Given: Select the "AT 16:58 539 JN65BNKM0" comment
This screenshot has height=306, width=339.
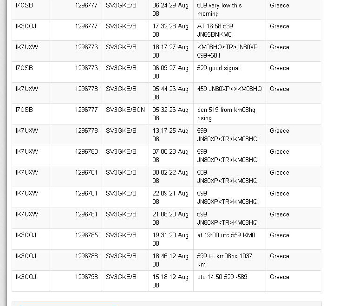Looking at the screenshot, I should pyautogui.click(x=215, y=30).
